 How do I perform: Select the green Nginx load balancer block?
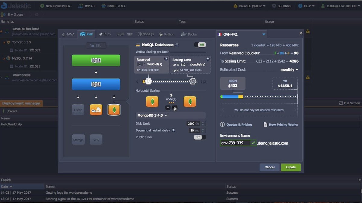96,60
